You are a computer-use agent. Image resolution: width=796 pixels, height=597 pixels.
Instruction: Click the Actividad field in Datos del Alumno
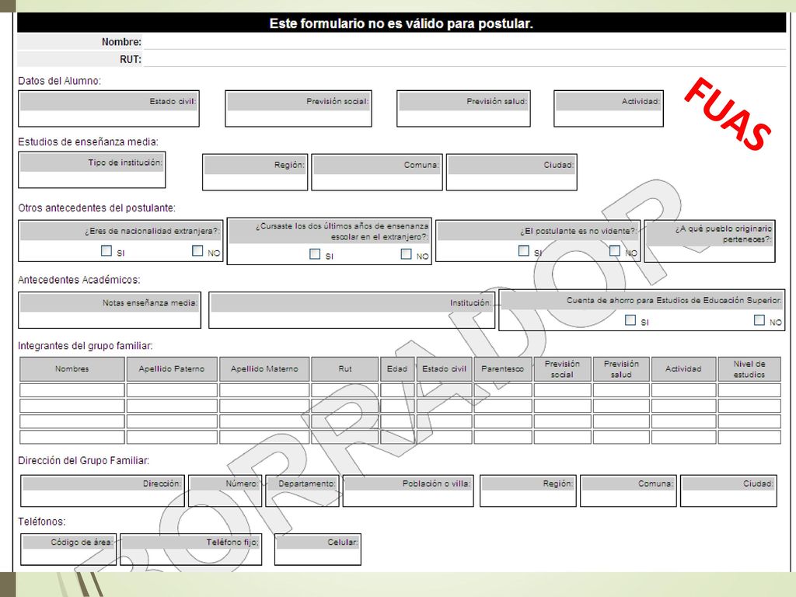[609, 109]
